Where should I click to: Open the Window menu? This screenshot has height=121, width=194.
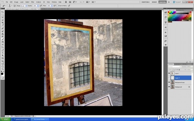[54, 2]
